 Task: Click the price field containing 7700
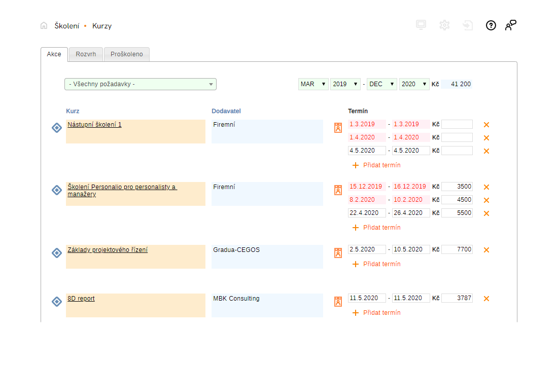(457, 249)
